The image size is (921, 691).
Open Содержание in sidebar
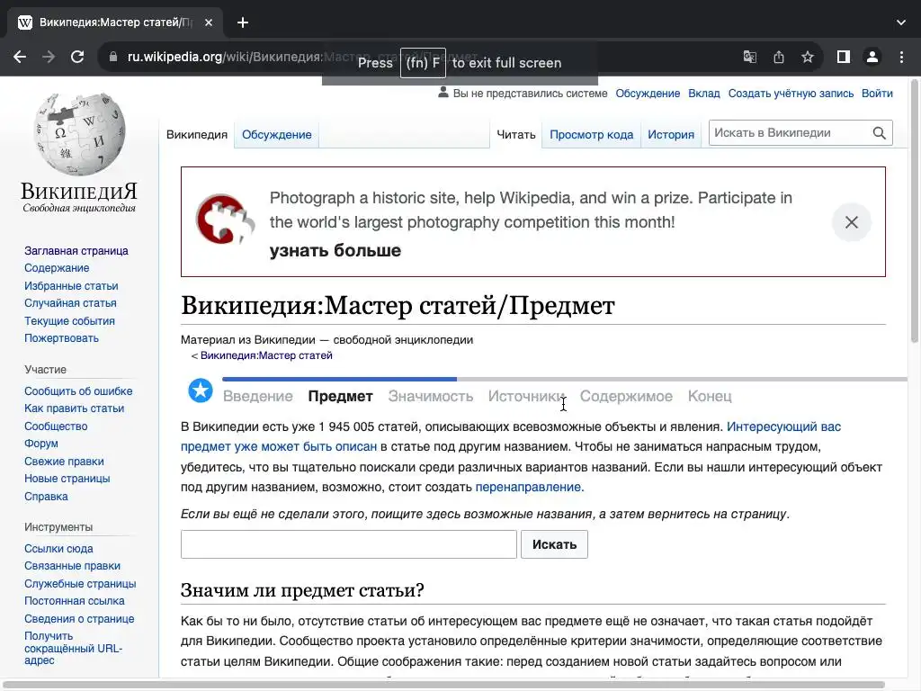pyautogui.click(x=57, y=268)
